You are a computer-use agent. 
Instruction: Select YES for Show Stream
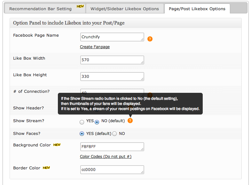click(82, 122)
